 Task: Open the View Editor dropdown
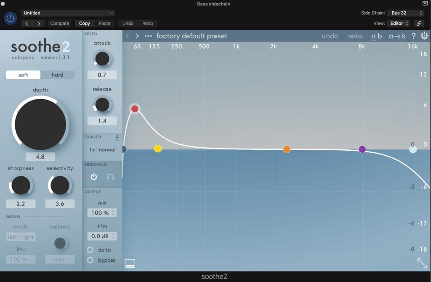tap(399, 24)
